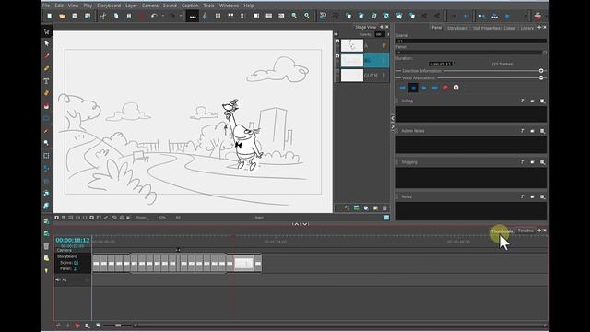This screenshot has width=590, height=332.
Task: Expand the Dialog caption field handle
Action: [x=397, y=101]
